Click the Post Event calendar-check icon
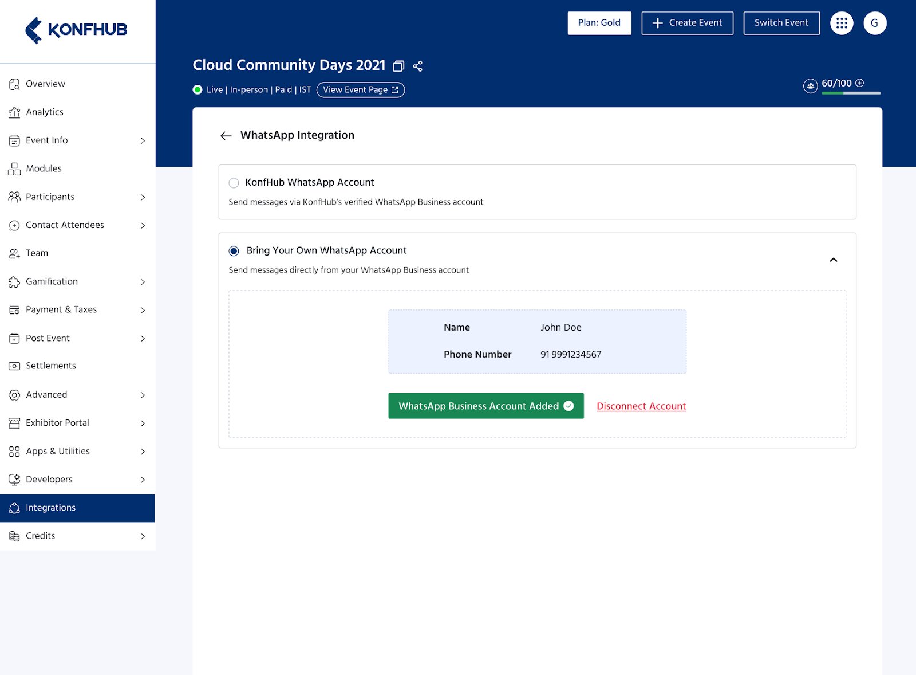This screenshot has width=916, height=675. click(14, 339)
